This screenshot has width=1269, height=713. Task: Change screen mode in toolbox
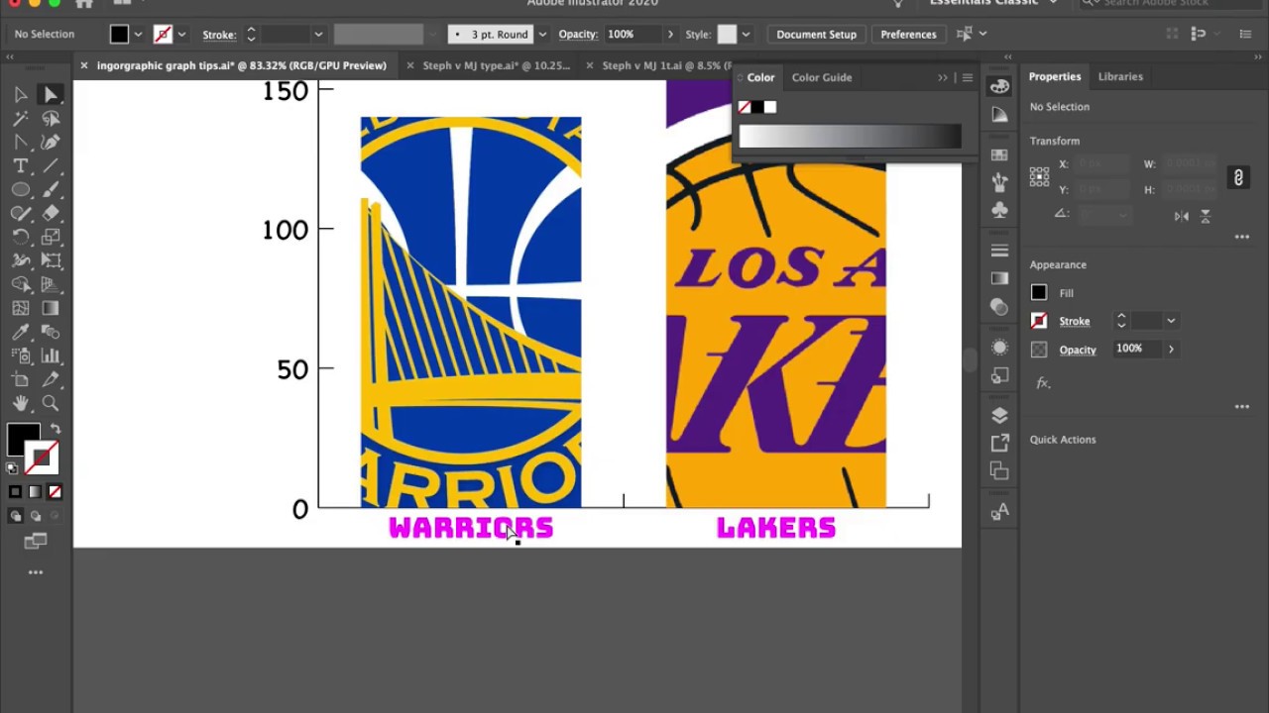(x=36, y=541)
